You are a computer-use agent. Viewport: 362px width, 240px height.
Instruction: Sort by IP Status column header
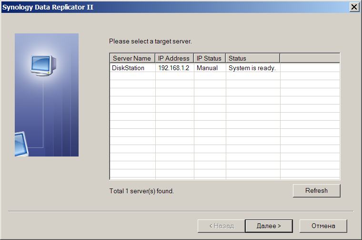(x=210, y=58)
